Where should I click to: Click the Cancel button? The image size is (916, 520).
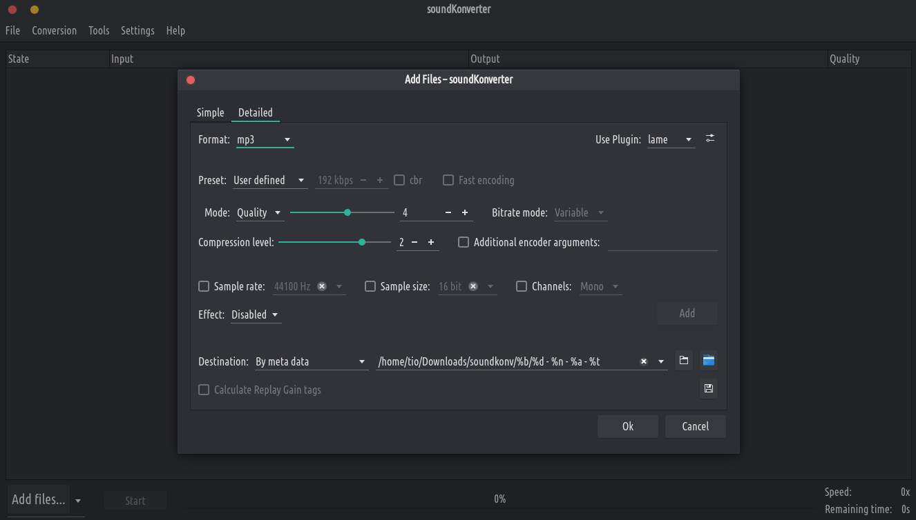pos(696,426)
